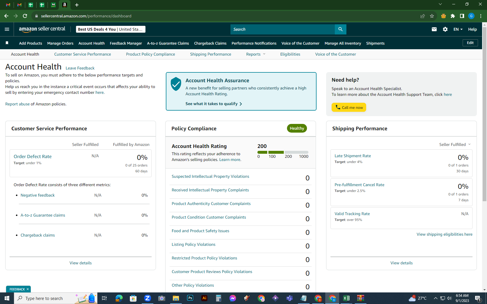Open the marketplace selector Best US Deals 4 You
The height and width of the screenshot is (304, 487).
(x=111, y=29)
